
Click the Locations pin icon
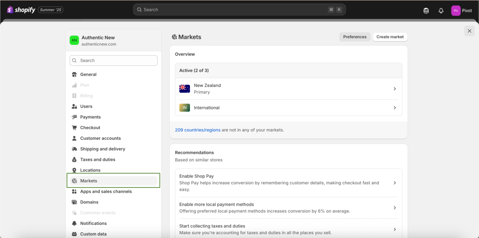(74, 170)
